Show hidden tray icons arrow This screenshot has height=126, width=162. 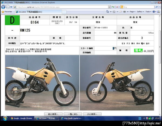click(x=144, y=118)
